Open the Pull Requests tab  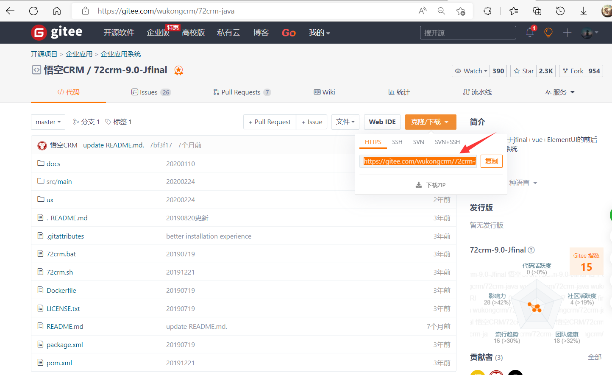[242, 92]
